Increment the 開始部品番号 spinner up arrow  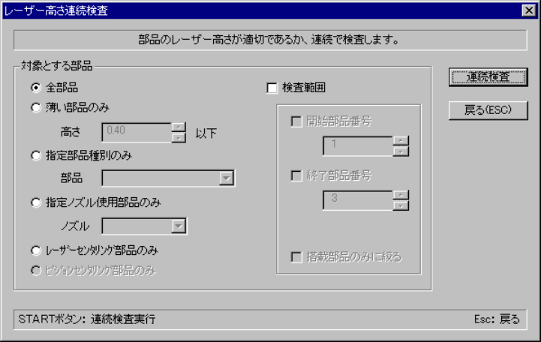coord(401,141)
